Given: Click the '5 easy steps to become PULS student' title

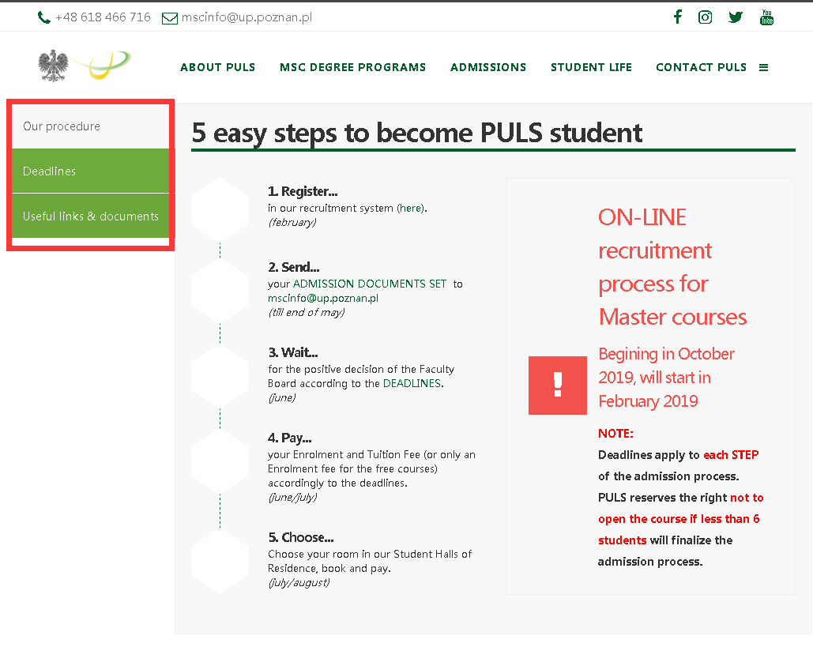Looking at the screenshot, I should pyautogui.click(x=417, y=134).
